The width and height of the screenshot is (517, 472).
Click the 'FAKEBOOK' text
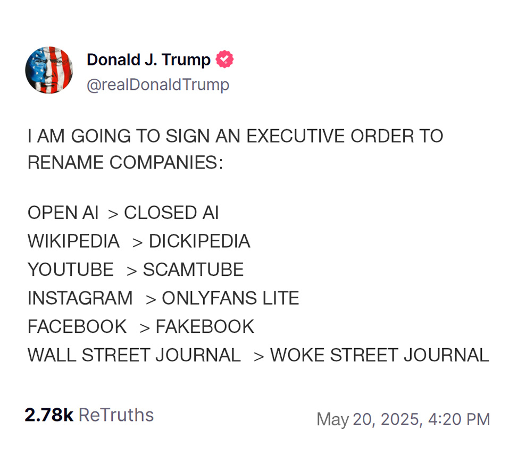pos(205,326)
